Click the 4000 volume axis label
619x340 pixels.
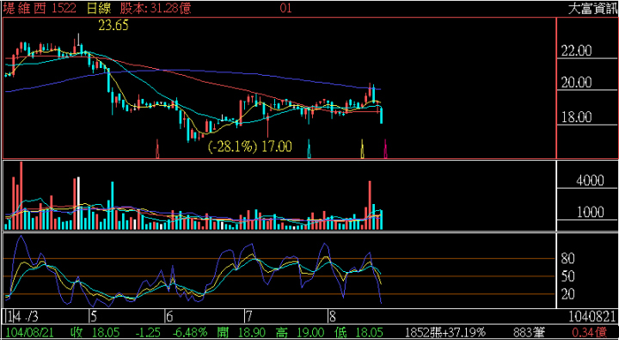pos(590,181)
